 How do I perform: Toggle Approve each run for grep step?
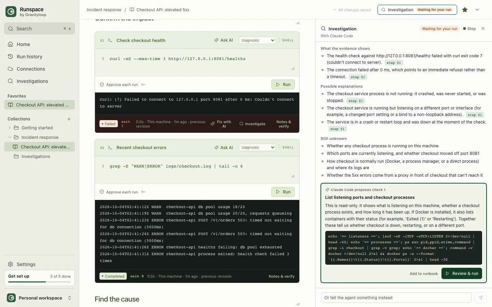[x=119, y=192]
